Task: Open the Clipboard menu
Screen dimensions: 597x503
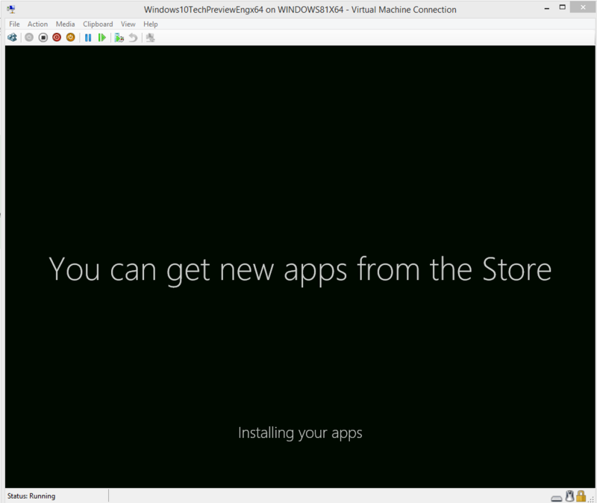Action: point(98,24)
